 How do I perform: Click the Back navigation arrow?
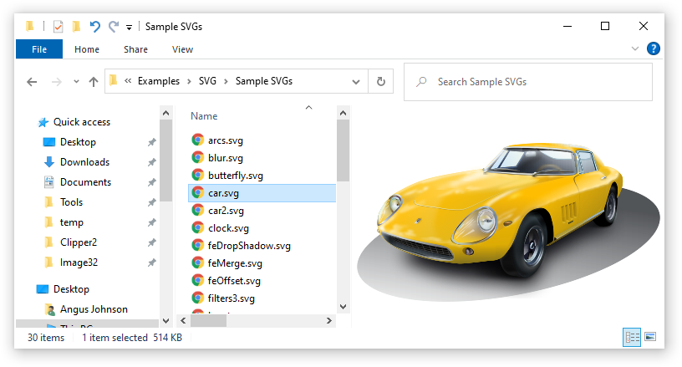coord(32,82)
